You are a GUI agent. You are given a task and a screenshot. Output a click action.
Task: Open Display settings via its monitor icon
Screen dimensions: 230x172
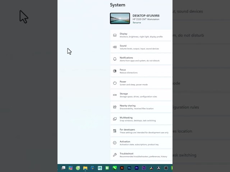115,35
